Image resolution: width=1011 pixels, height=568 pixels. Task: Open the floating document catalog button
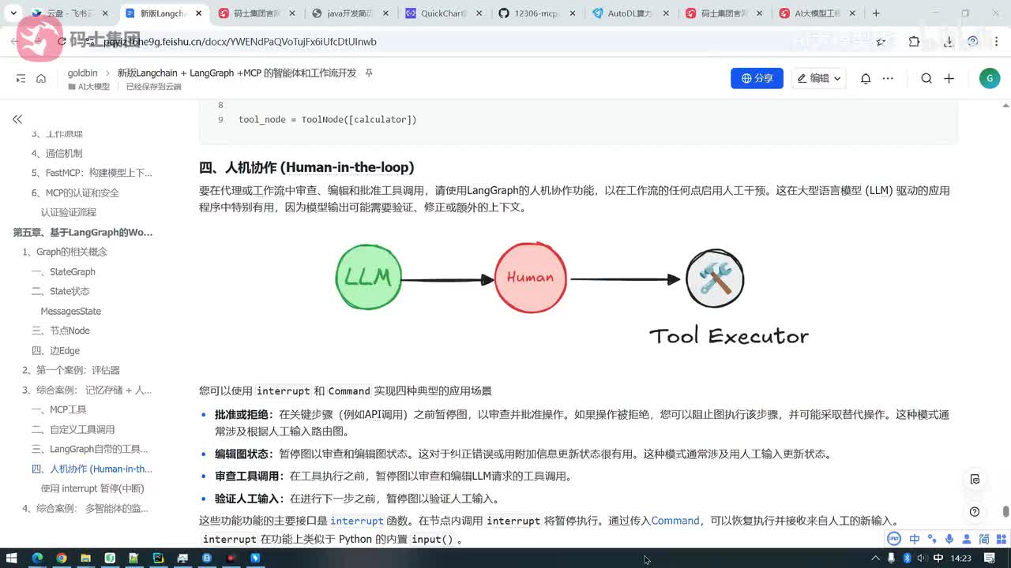[975, 480]
